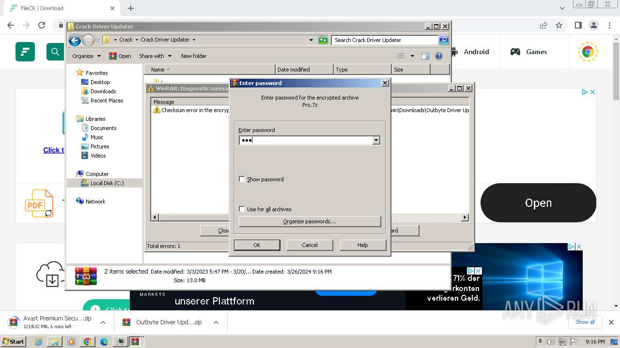This screenshot has width=620, height=348.
Task: Open the Android category on FileCR
Action: [x=470, y=52]
